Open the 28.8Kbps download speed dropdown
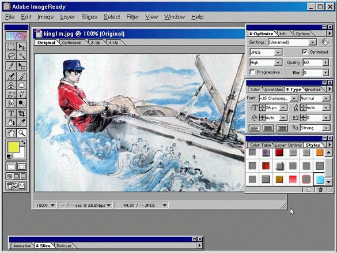337x253 pixels. point(109,206)
